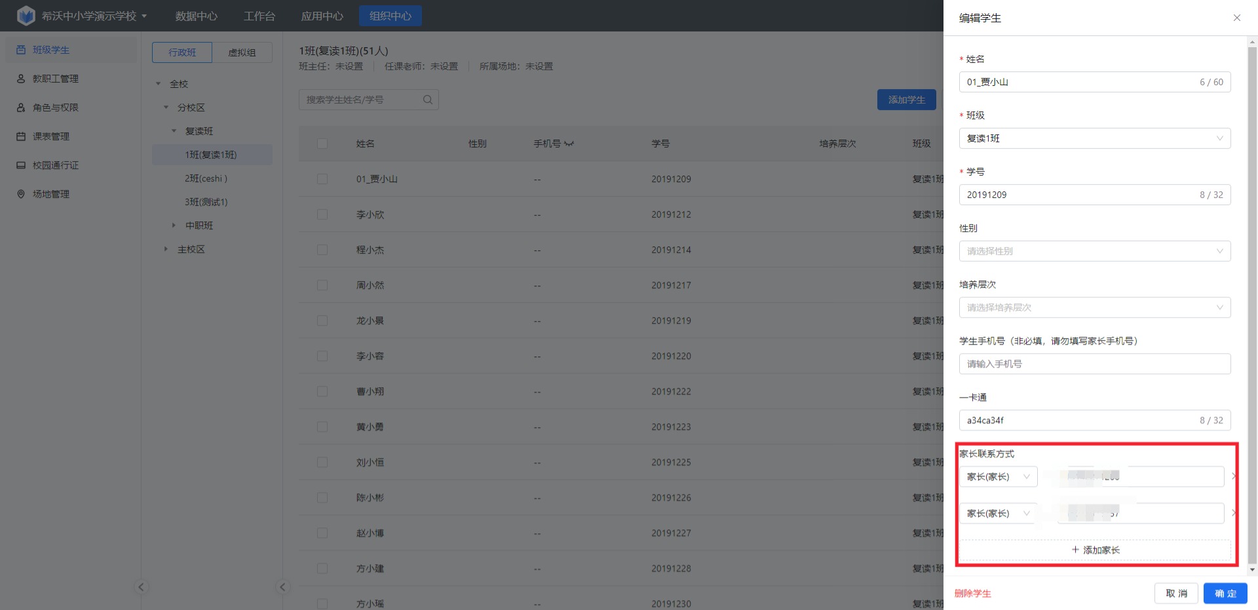Click the 学生手机号 input field
The image size is (1258, 610).
1094,364
